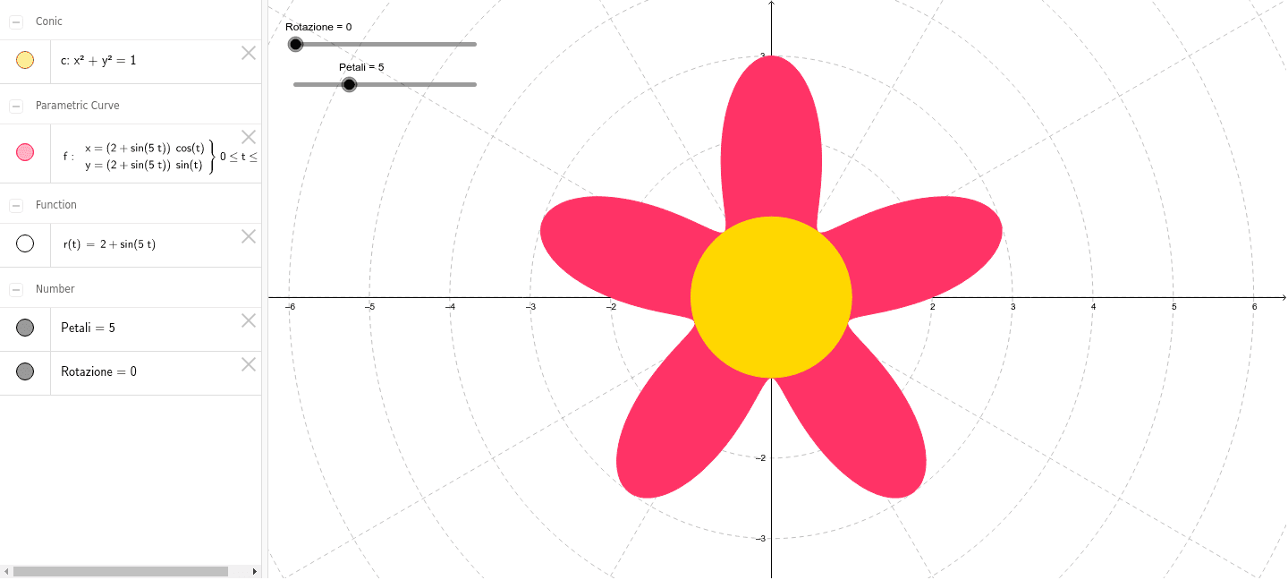The width and height of the screenshot is (1288, 580).
Task: Delete the conic c: x² + y² = 1
Action: [249, 53]
